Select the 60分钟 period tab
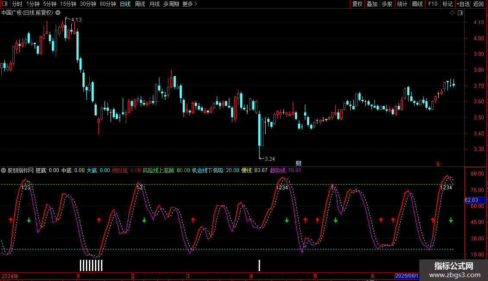 click(x=108, y=4)
